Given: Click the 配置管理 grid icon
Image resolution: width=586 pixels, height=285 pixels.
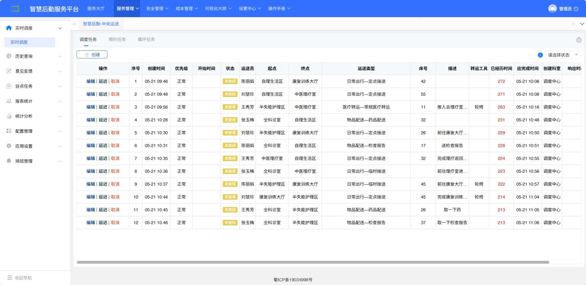Looking at the screenshot, I should pyautogui.click(x=9, y=131).
